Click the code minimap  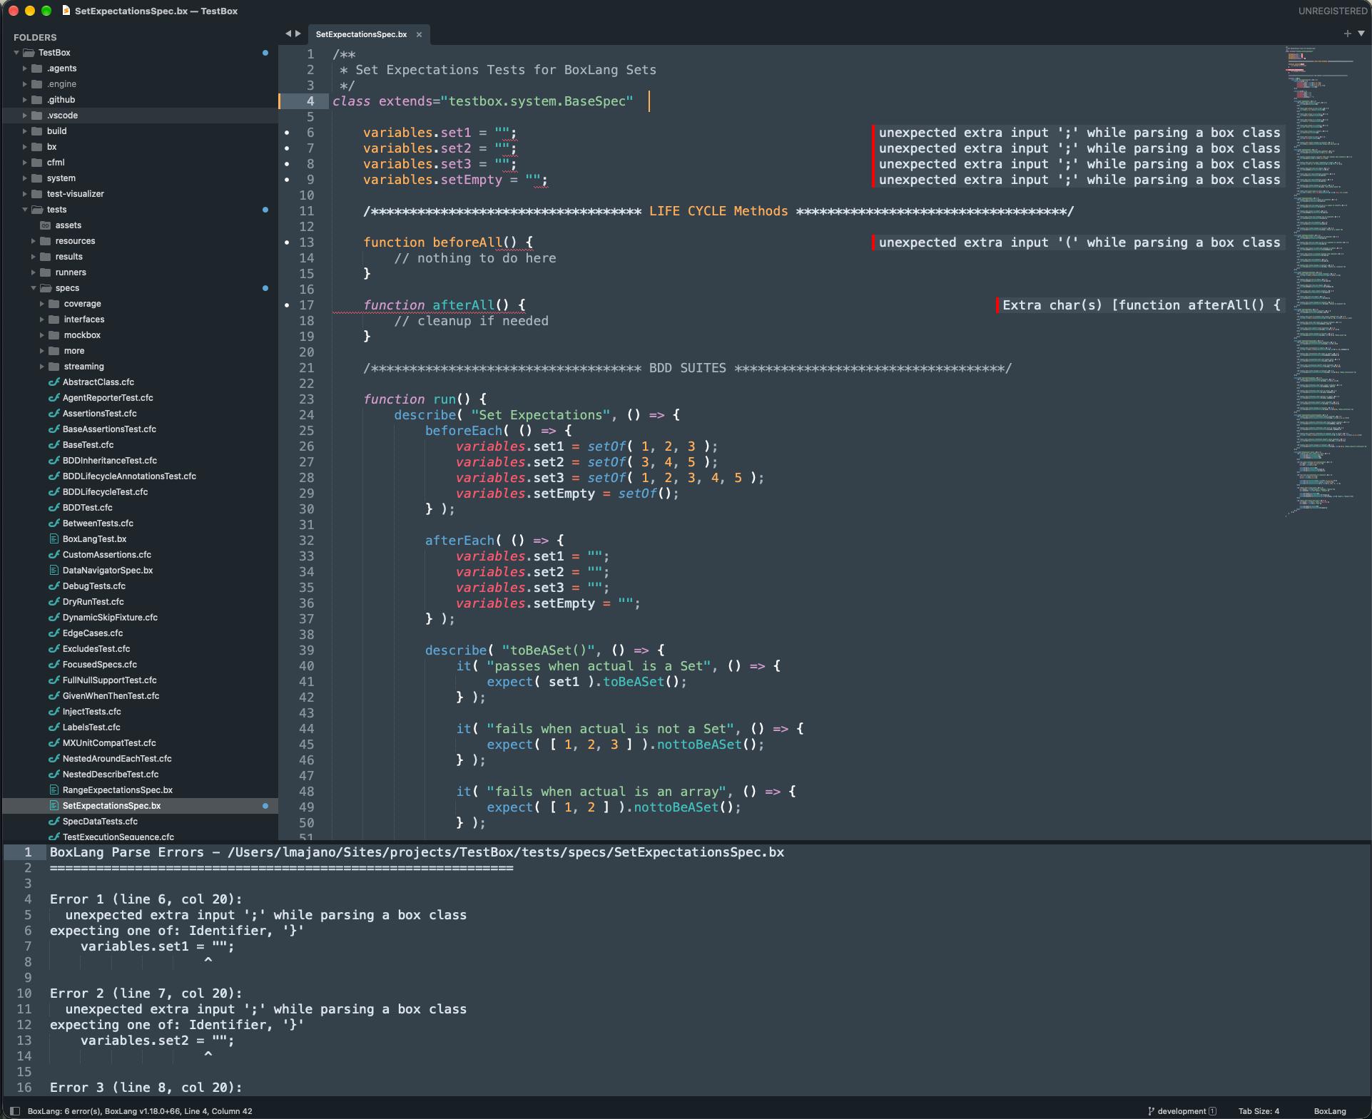(1326, 281)
